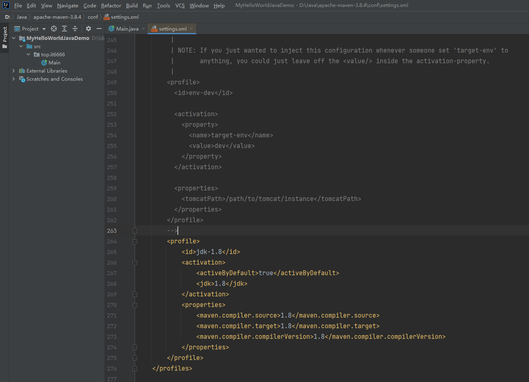Select the Main class in project tree
The image size is (529, 382).
click(x=54, y=63)
